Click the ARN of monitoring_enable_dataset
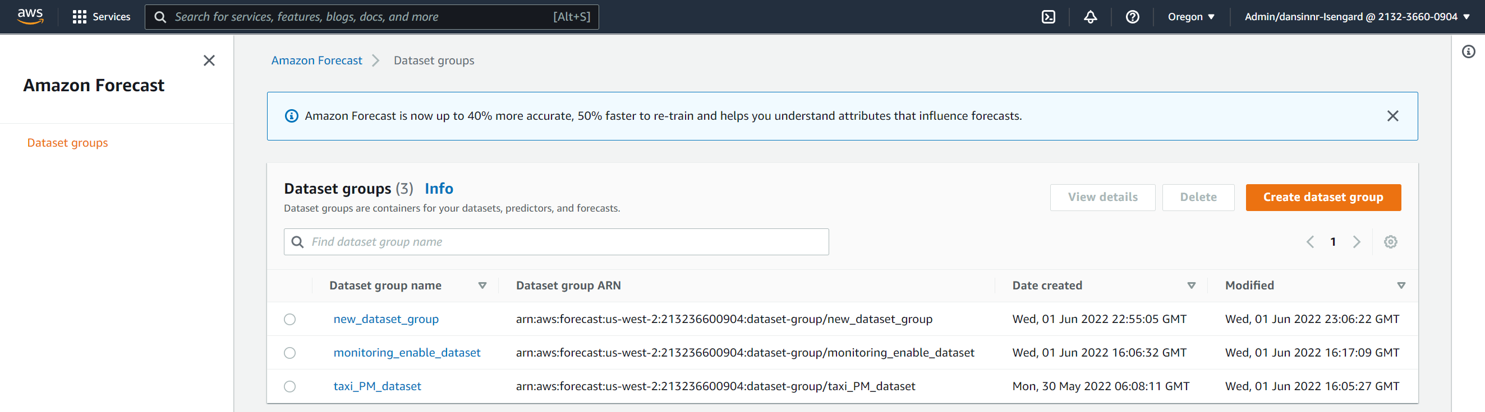 click(x=745, y=353)
